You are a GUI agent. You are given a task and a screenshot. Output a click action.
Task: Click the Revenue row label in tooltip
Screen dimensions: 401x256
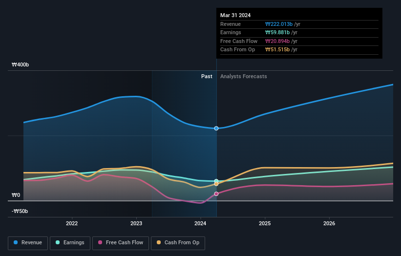click(231, 24)
